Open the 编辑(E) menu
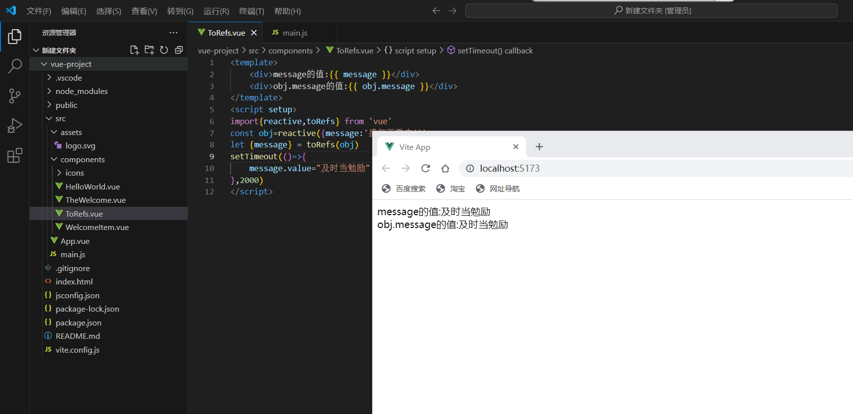 (x=74, y=11)
